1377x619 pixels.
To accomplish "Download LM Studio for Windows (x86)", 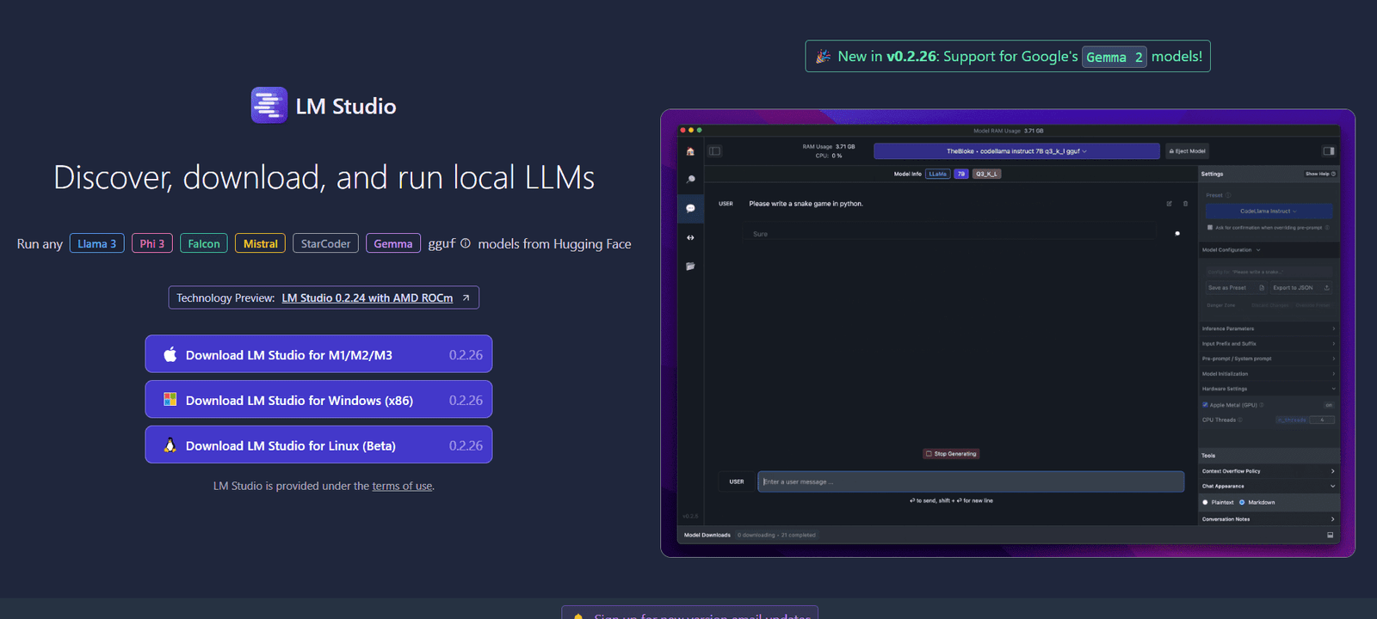I will (318, 400).
